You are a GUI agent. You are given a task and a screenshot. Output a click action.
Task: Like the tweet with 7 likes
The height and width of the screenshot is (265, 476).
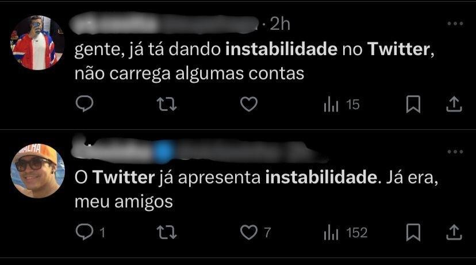click(x=255, y=232)
